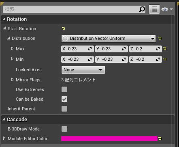Reset Max vector to default

[x=165, y=49]
